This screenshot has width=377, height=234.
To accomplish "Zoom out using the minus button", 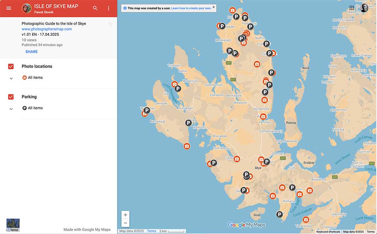I will (125, 223).
